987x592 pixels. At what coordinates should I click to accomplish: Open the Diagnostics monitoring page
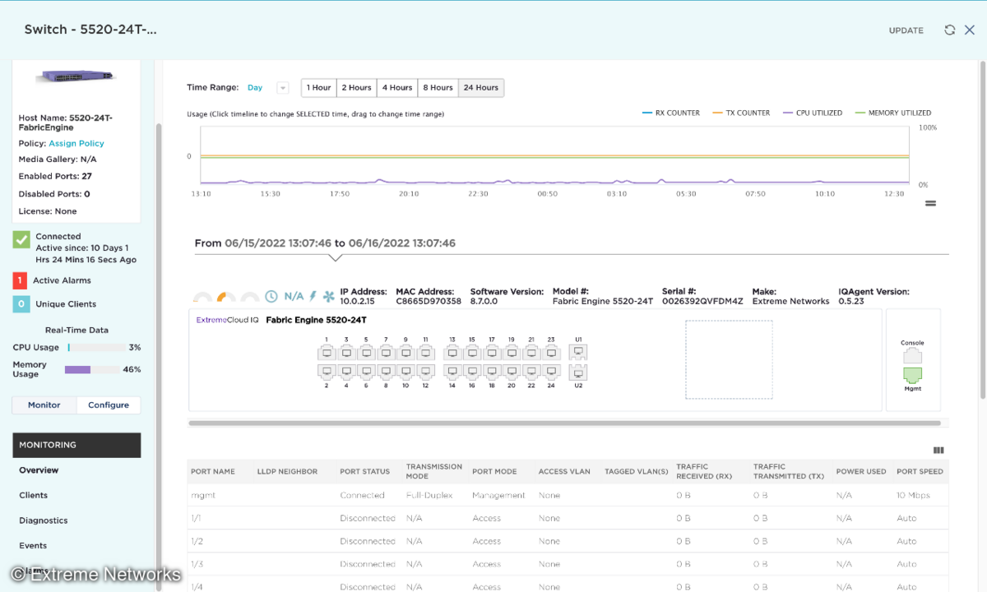pos(44,520)
